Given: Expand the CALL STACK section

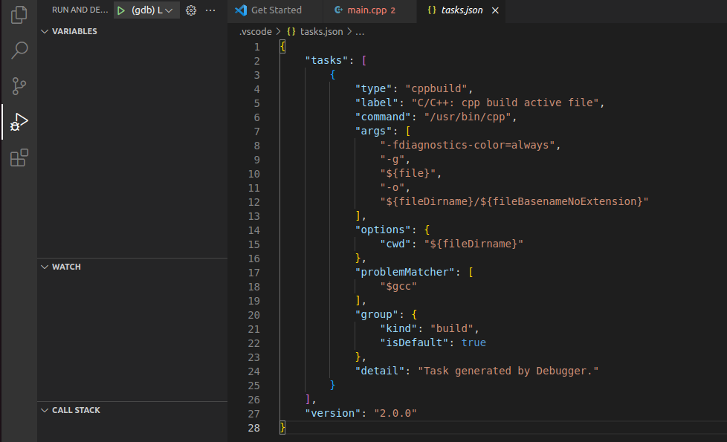Looking at the screenshot, I should (x=75, y=410).
